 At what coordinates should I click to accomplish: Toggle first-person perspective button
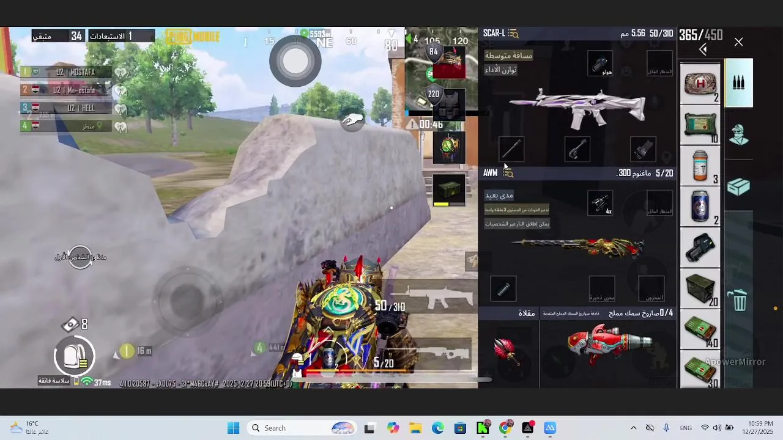pyautogui.click(x=80, y=257)
